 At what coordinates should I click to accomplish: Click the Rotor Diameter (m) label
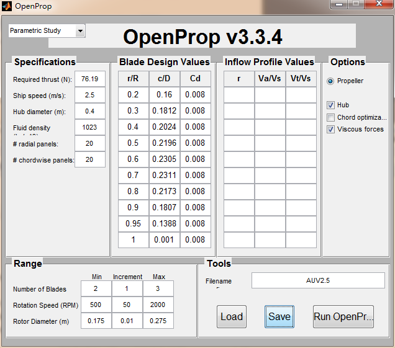click(x=41, y=321)
